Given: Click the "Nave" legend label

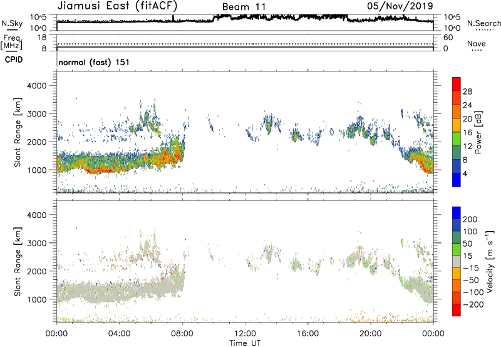Looking at the screenshot, I should click(x=477, y=43).
